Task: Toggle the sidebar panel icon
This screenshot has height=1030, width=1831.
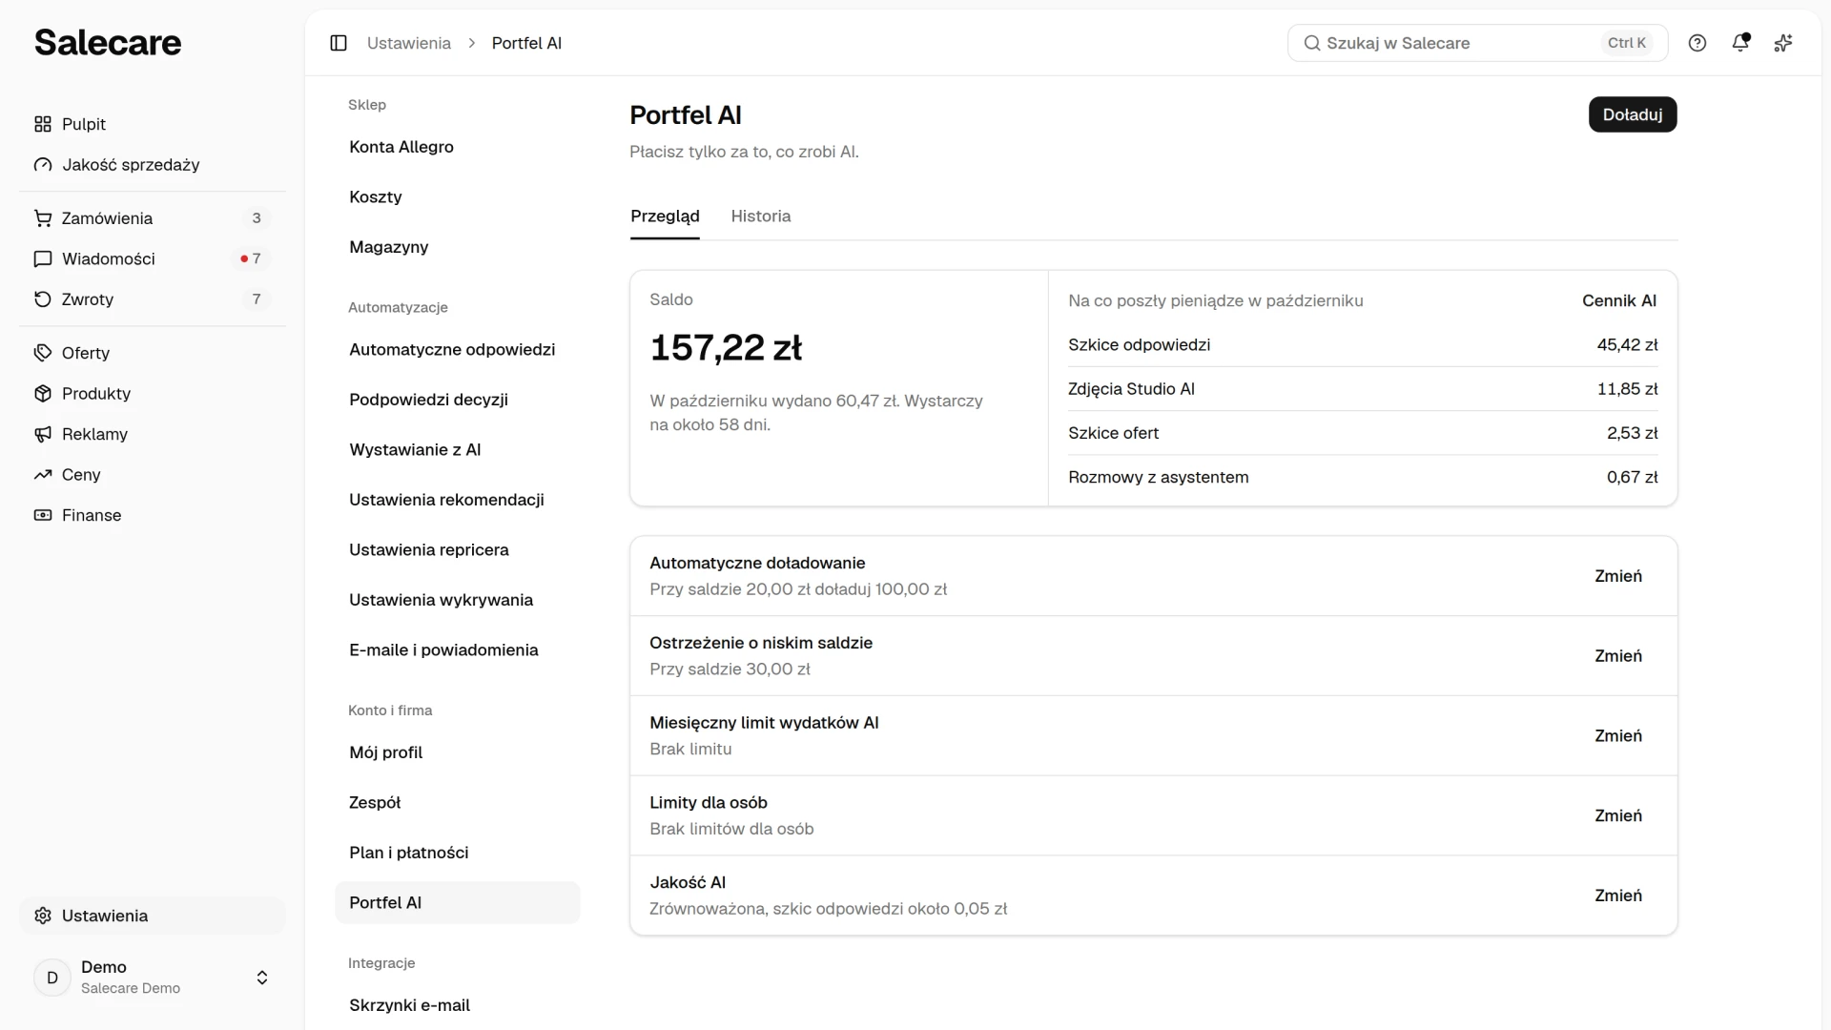Action: [x=339, y=43]
